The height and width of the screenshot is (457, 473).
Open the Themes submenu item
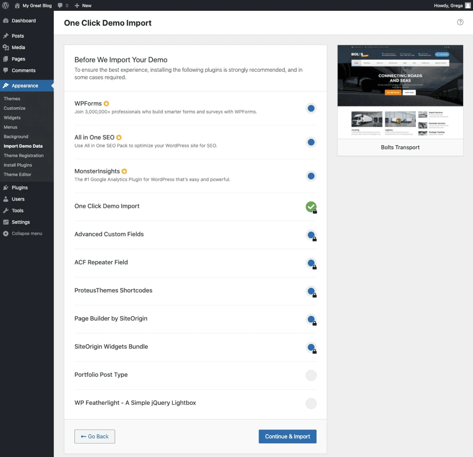pos(12,99)
